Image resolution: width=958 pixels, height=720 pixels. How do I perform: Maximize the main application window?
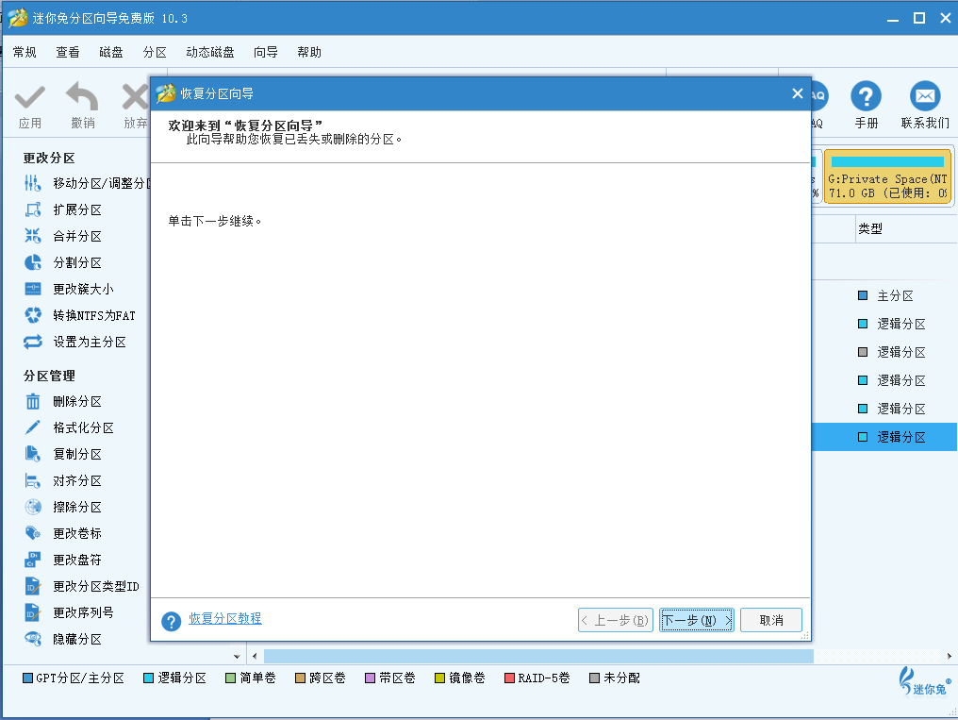point(919,18)
